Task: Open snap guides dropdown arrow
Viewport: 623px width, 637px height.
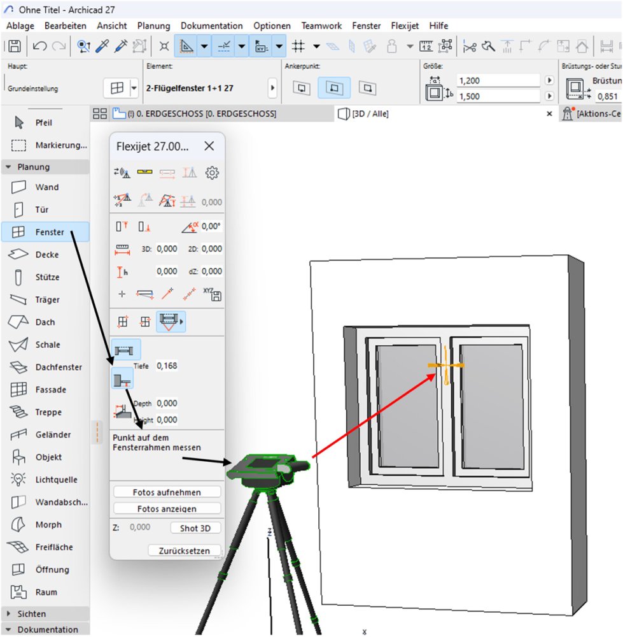Action: click(x=241, y=46)
